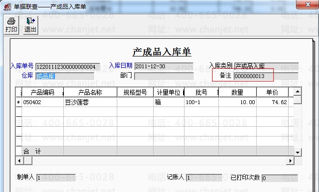The height and width of the screenshot is (192, 319).
Task: Click the 已打印次数 field showing 0
Action: [280, 178]
